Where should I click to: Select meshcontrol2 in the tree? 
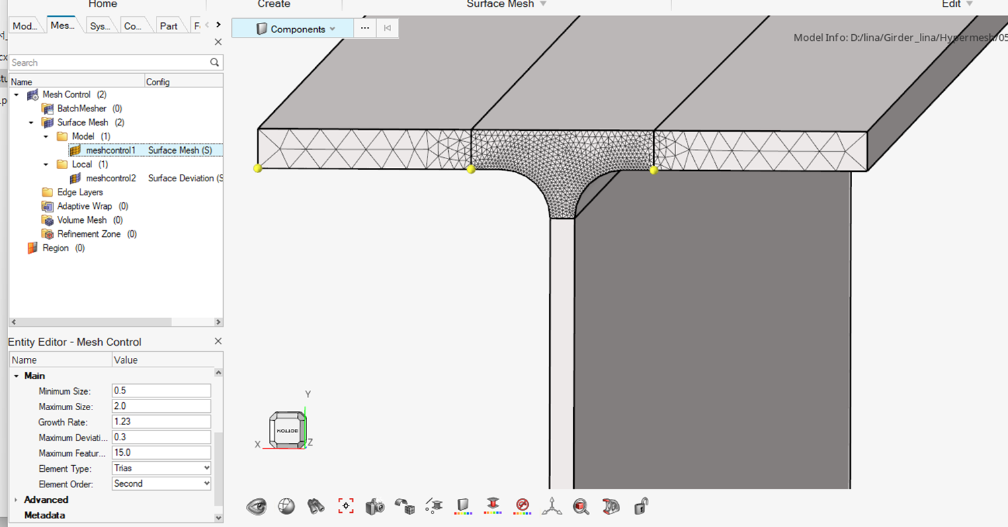110,179
